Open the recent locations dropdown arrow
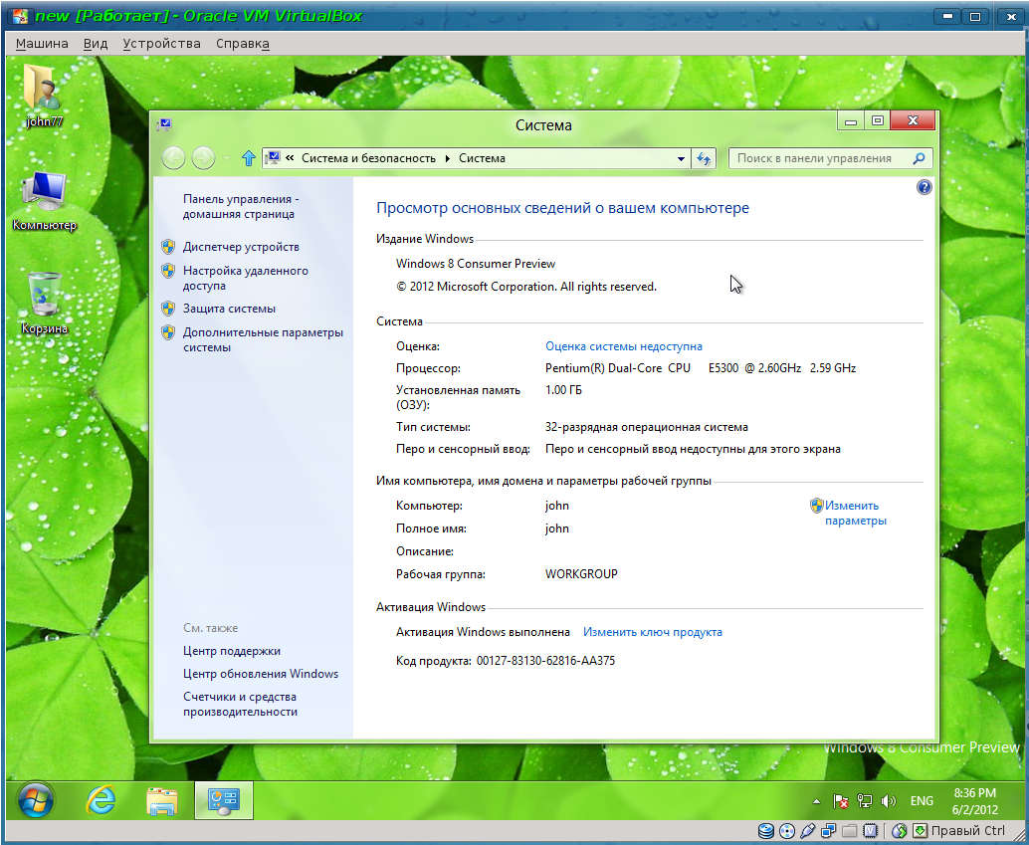This screenshot has width=1029, height=845. (x=227, y=159)
